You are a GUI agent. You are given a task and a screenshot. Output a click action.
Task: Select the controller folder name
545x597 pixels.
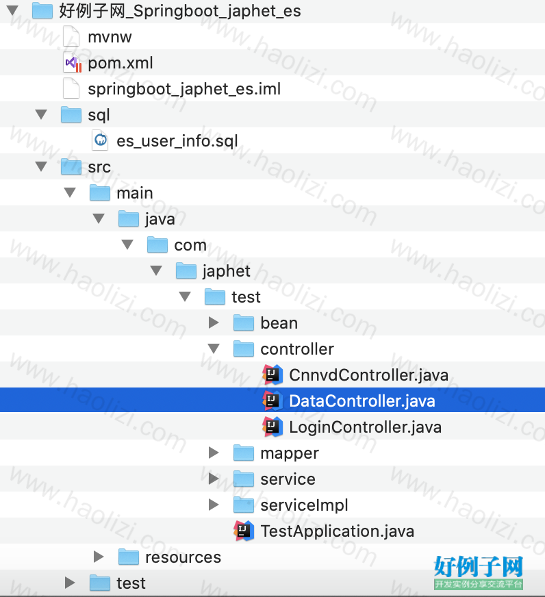297,348
